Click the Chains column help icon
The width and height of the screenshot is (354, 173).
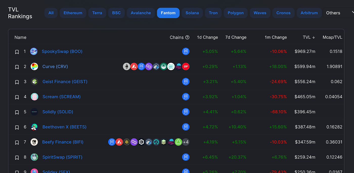coord(187,37)
